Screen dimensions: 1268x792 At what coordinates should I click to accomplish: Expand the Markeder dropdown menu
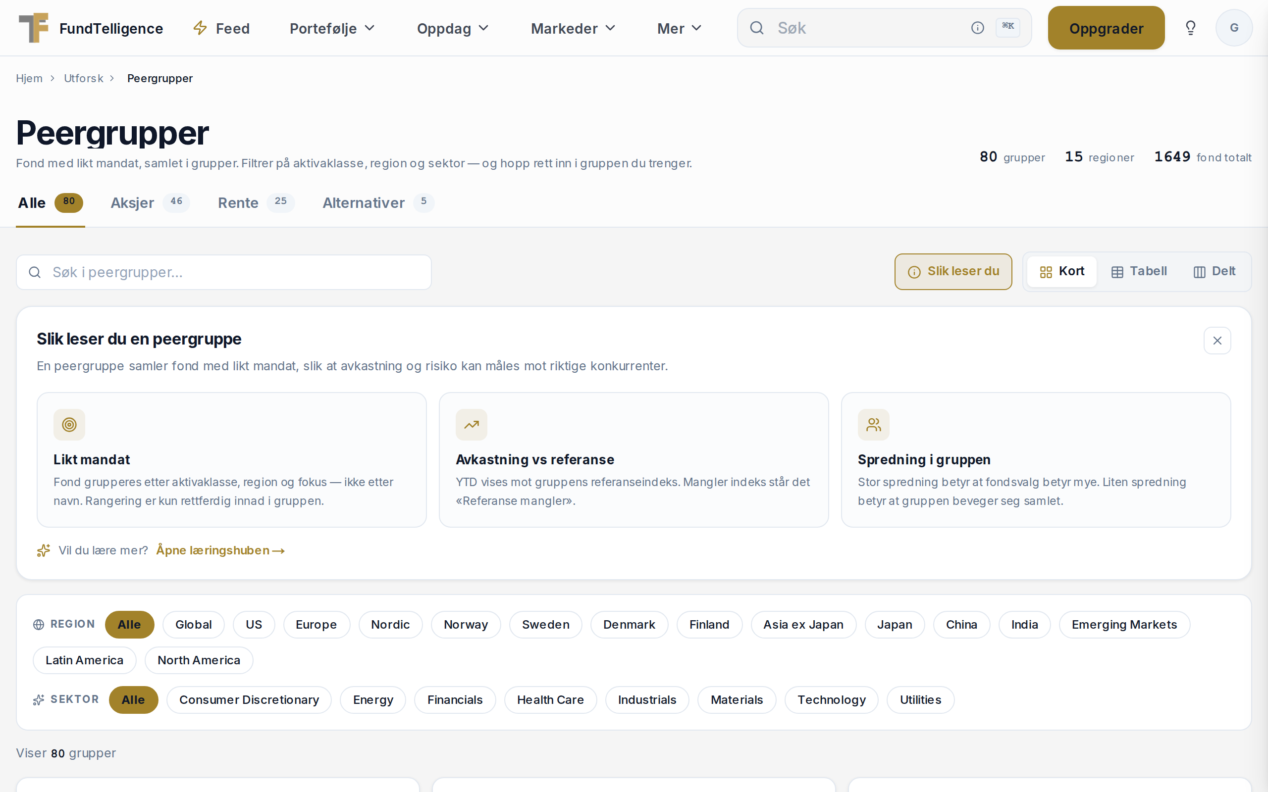[573, 28]
